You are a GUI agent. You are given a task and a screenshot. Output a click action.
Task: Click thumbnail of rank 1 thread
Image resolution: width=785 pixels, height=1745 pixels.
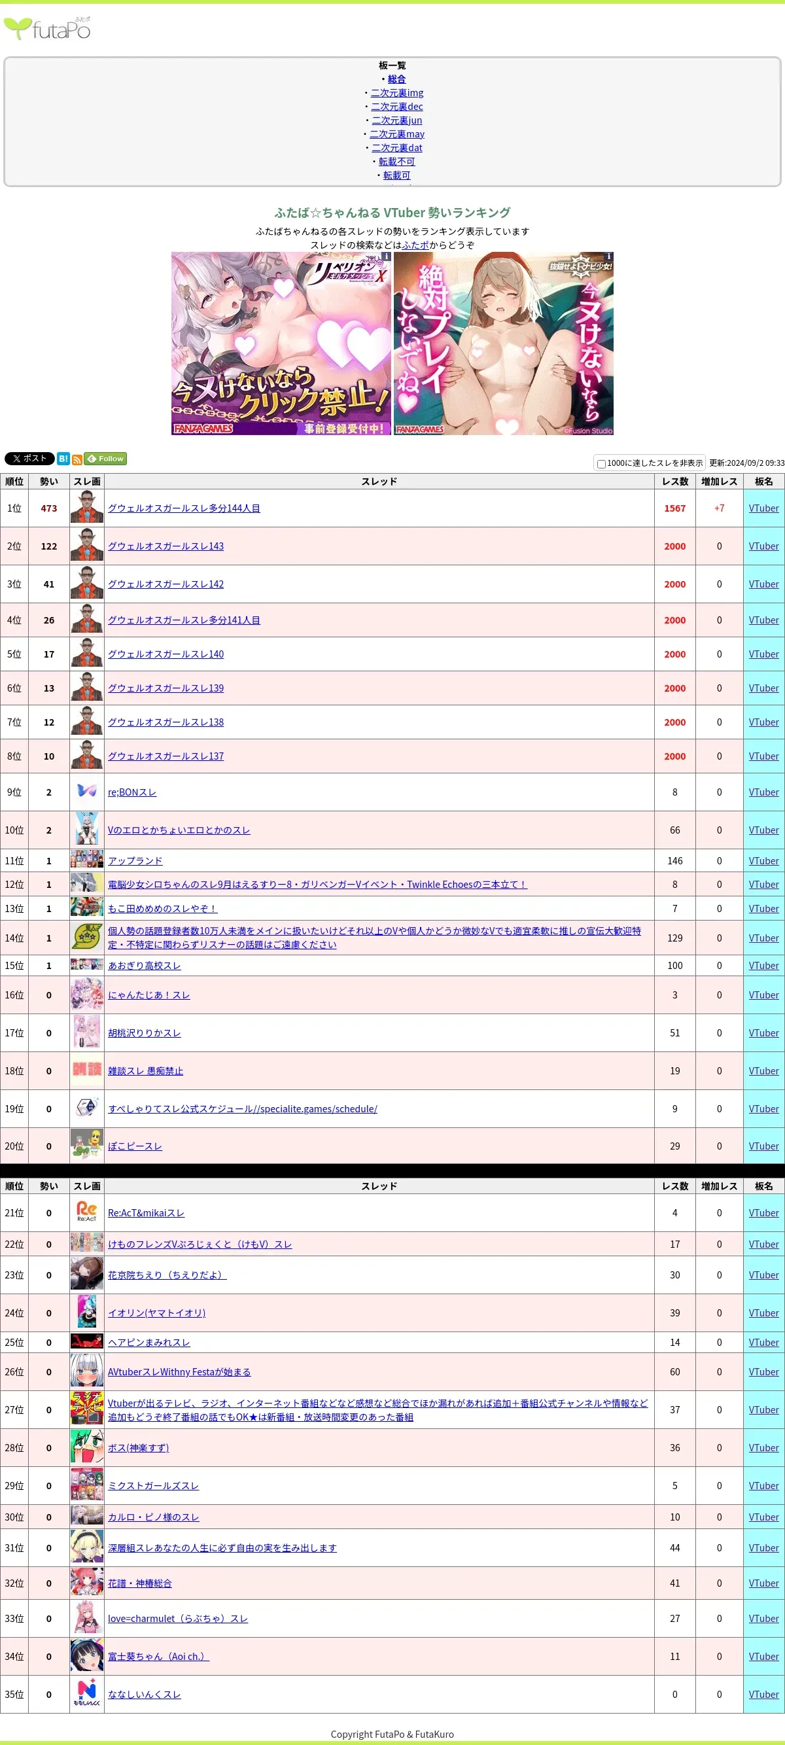(87, 508)
